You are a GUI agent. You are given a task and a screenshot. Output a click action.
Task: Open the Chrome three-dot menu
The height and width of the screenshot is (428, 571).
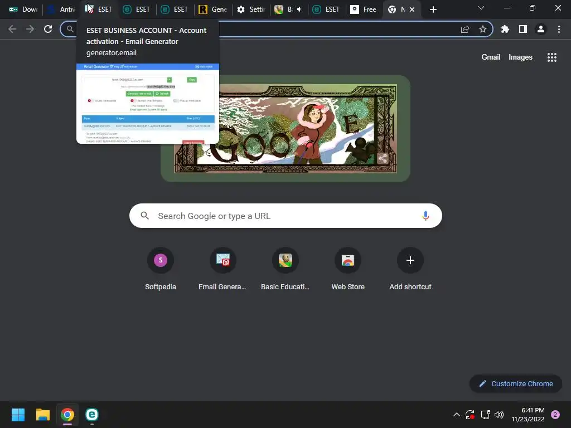[x=559, y=29]
